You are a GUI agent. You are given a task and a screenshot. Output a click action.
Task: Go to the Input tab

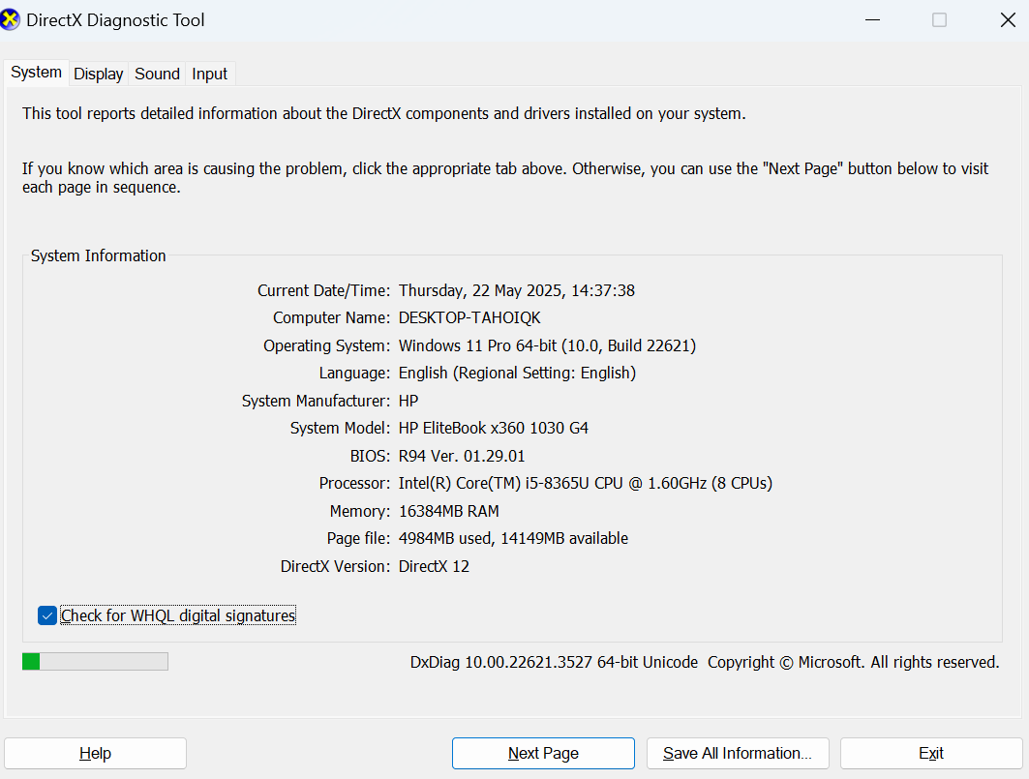pyautogui.click(x=209, y=74)
